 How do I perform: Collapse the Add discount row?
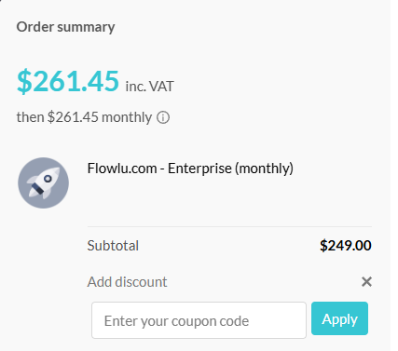[366, 282]
